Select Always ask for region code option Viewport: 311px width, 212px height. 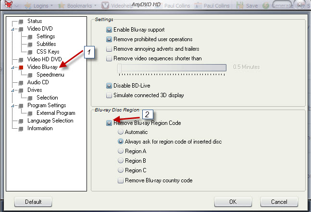tap(121, 141)
